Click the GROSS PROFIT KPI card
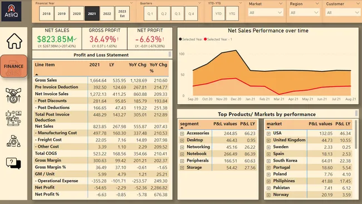Screen dimensions: 362x204 104,38
